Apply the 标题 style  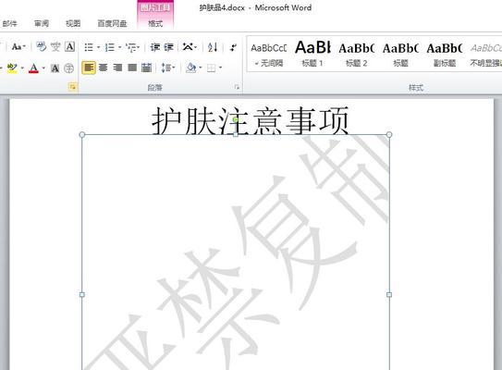(400, 55)
